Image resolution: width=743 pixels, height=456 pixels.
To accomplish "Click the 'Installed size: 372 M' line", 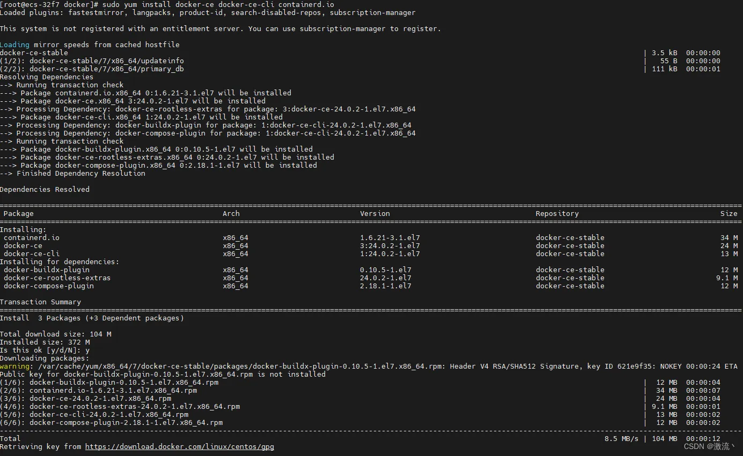I will tap(45, 342).
